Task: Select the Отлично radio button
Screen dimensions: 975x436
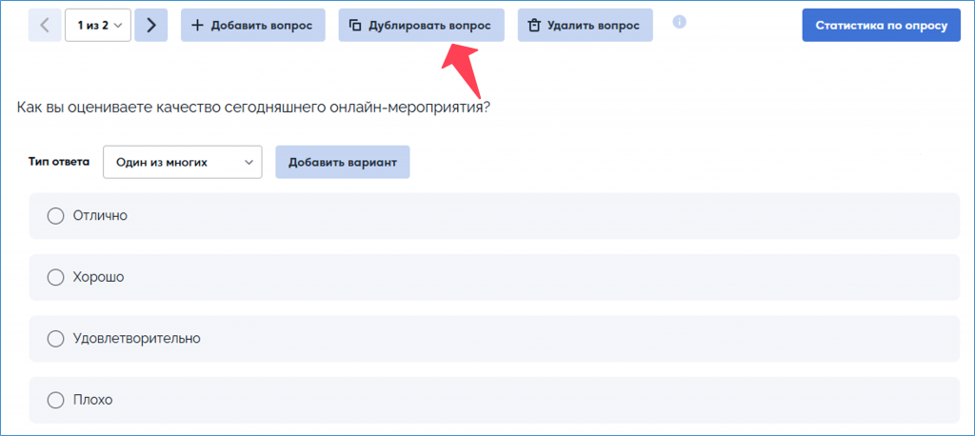Action: (x=55, y=216)
